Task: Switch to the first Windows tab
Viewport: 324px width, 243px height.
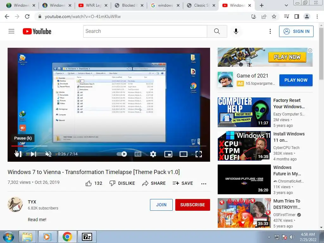Action: click(21, 5)
